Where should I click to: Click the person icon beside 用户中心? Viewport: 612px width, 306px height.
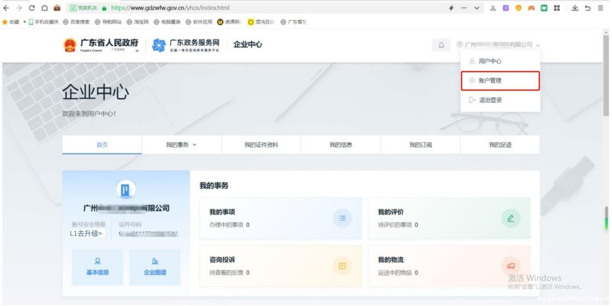pos(471,61)
